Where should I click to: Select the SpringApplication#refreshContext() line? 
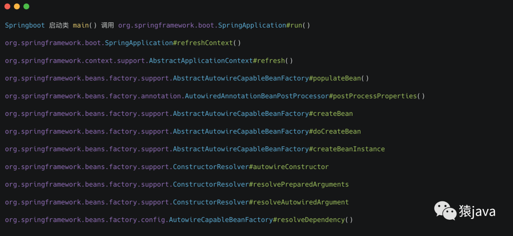tap(123, 43)
